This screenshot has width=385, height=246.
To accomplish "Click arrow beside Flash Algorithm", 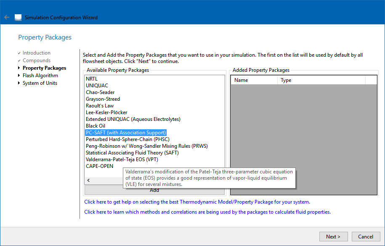I will point(19,76).
